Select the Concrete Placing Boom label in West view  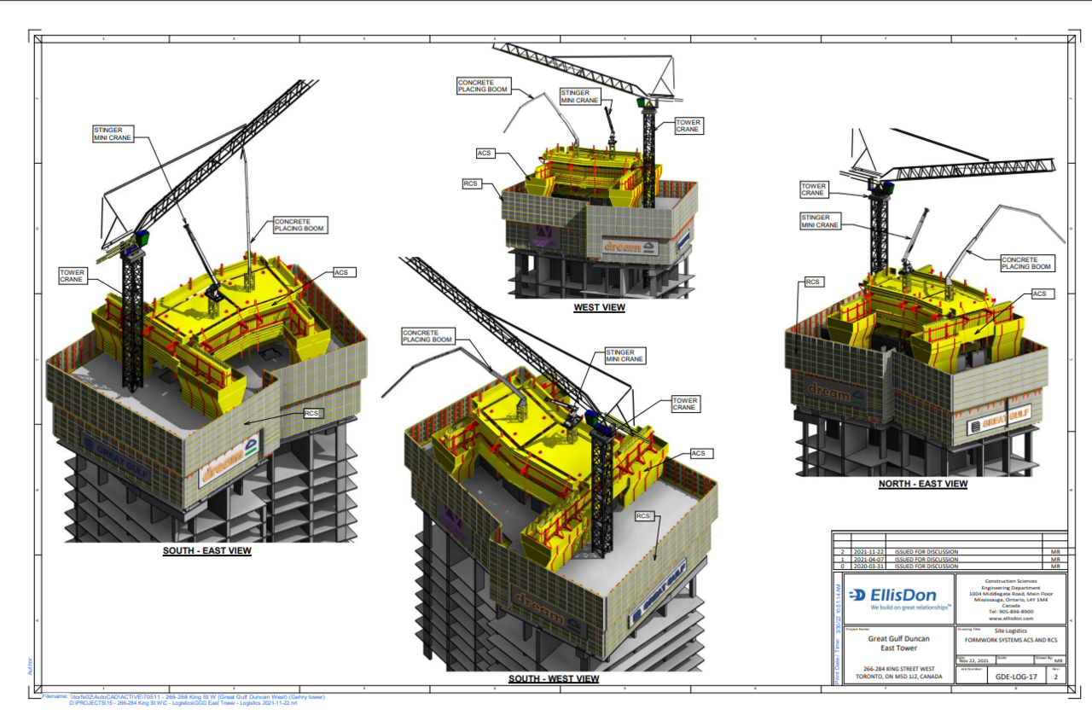point(483,84)
